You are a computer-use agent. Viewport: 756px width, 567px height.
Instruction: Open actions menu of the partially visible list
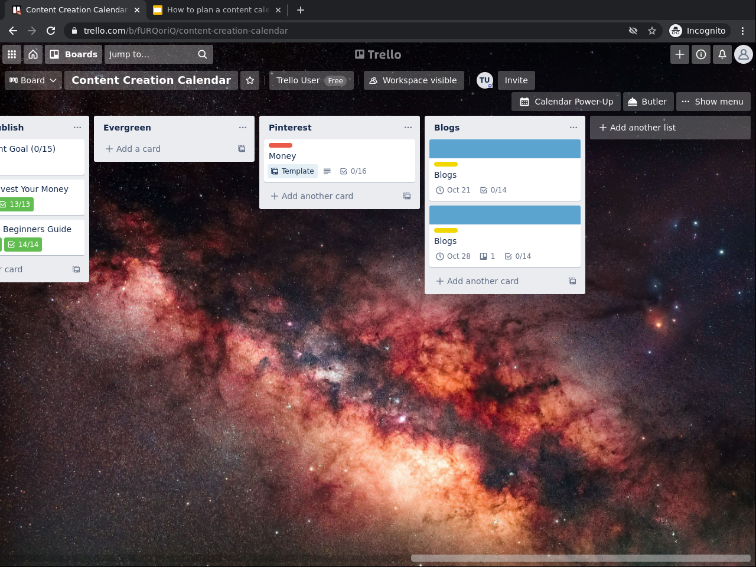(x=77, y=128)
